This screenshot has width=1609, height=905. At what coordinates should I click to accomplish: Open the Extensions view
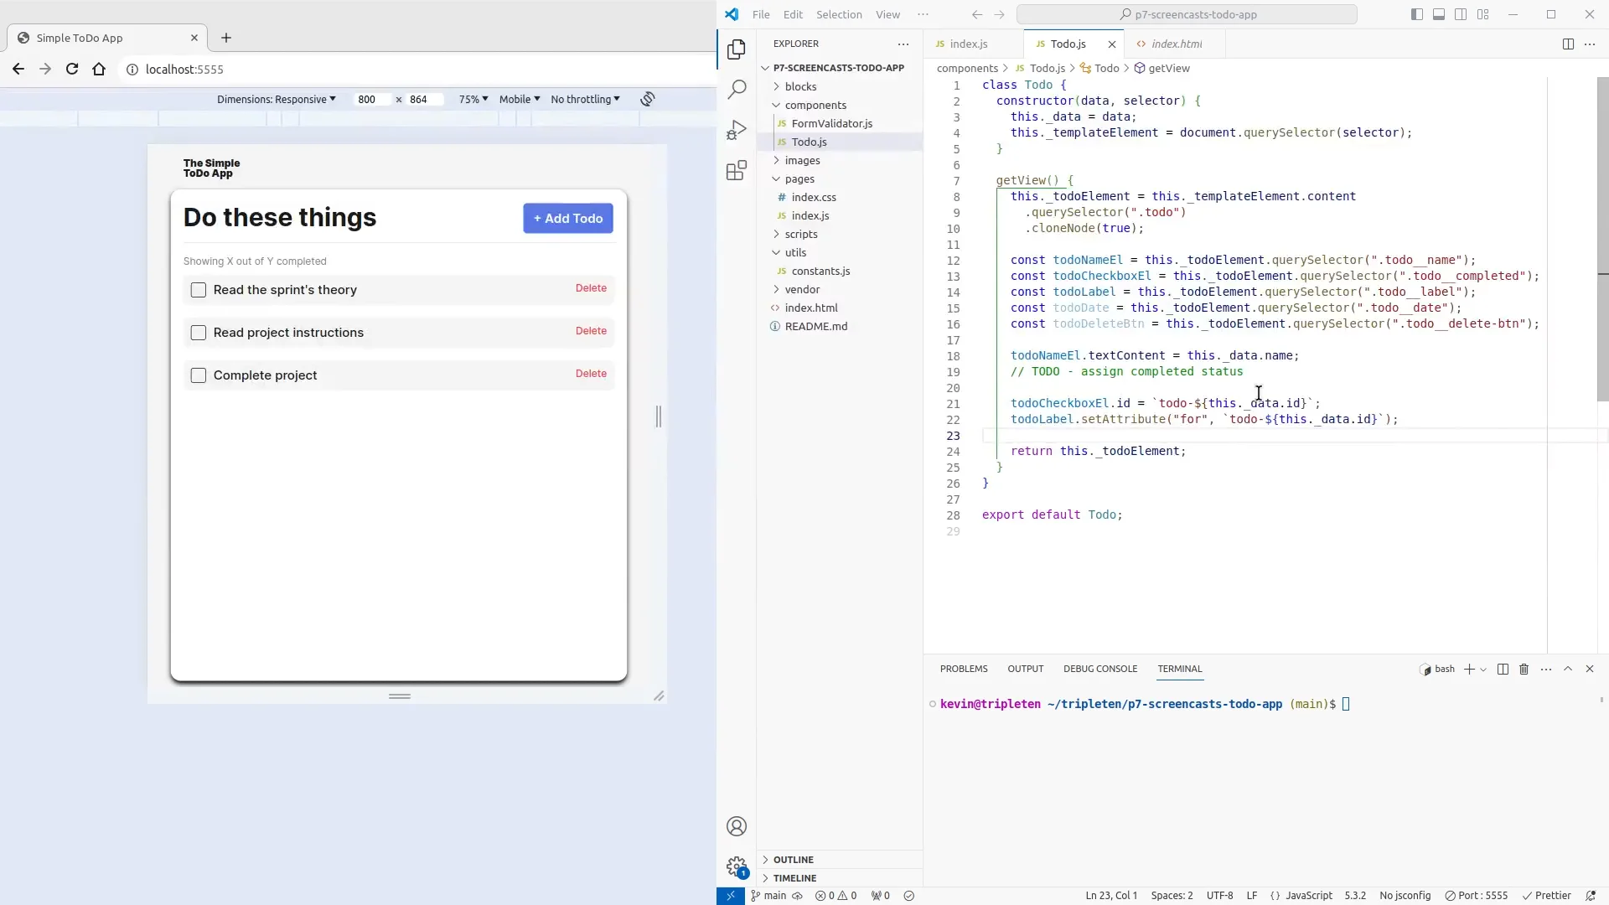pos(737,170)
